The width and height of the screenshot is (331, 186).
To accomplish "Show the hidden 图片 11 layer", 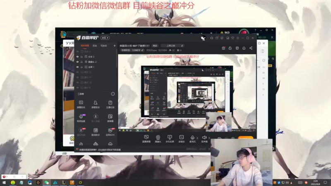I will click(77, 77).
